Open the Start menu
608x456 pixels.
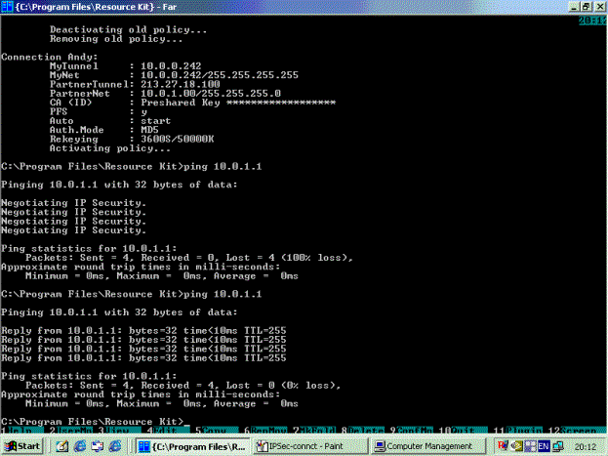(x=22, y=446)
